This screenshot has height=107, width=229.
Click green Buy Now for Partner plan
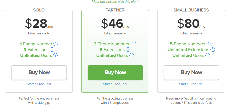pyautogui.click(x=115, y=72)
